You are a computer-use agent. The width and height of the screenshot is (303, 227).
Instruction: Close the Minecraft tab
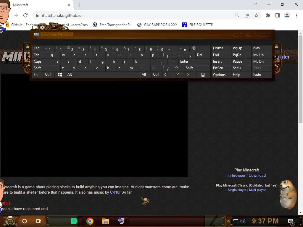[69, 5]
